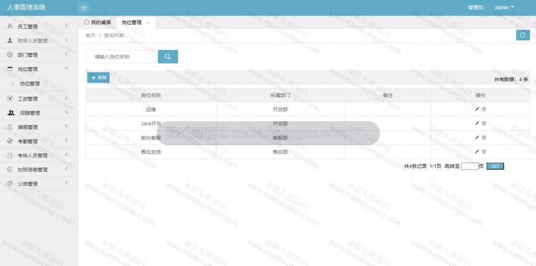Screen dimensions: 536x266
Task: Expand the 考勤管理 menu chevron
Action: coord(66,141)
